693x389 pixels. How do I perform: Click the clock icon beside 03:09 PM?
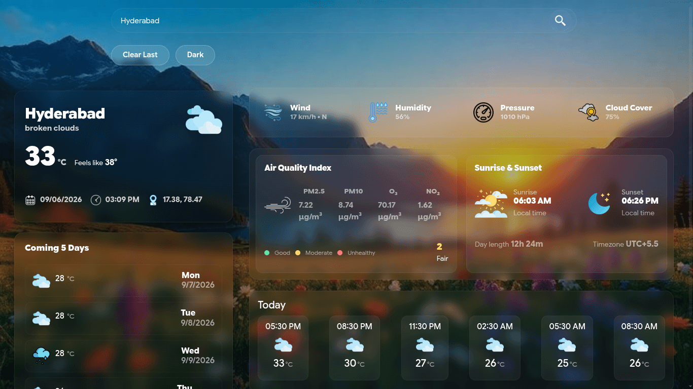coord(96,200)
